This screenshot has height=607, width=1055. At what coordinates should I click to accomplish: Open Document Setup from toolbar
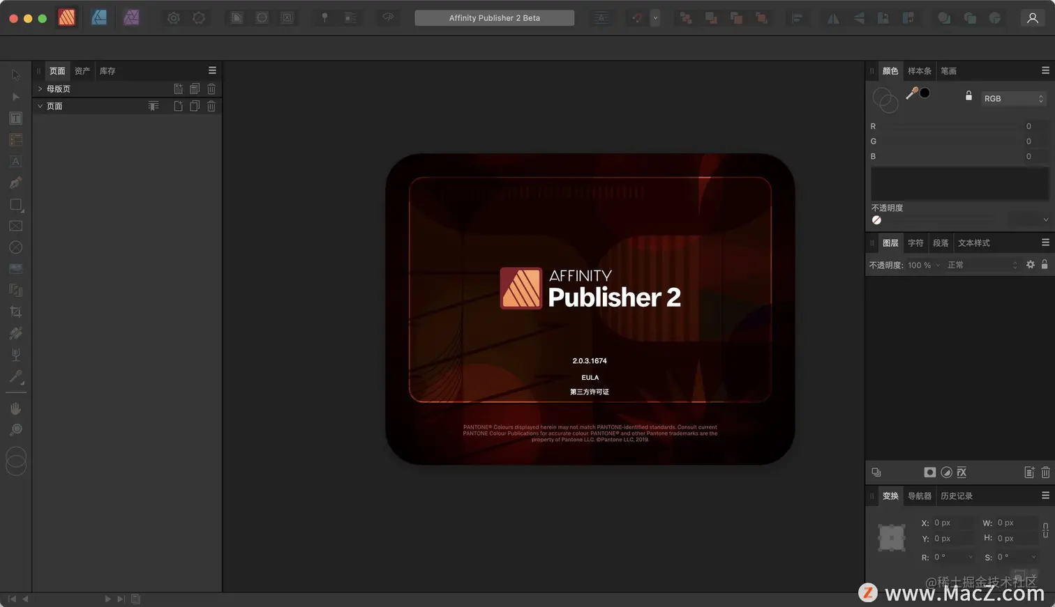point(174,18)
